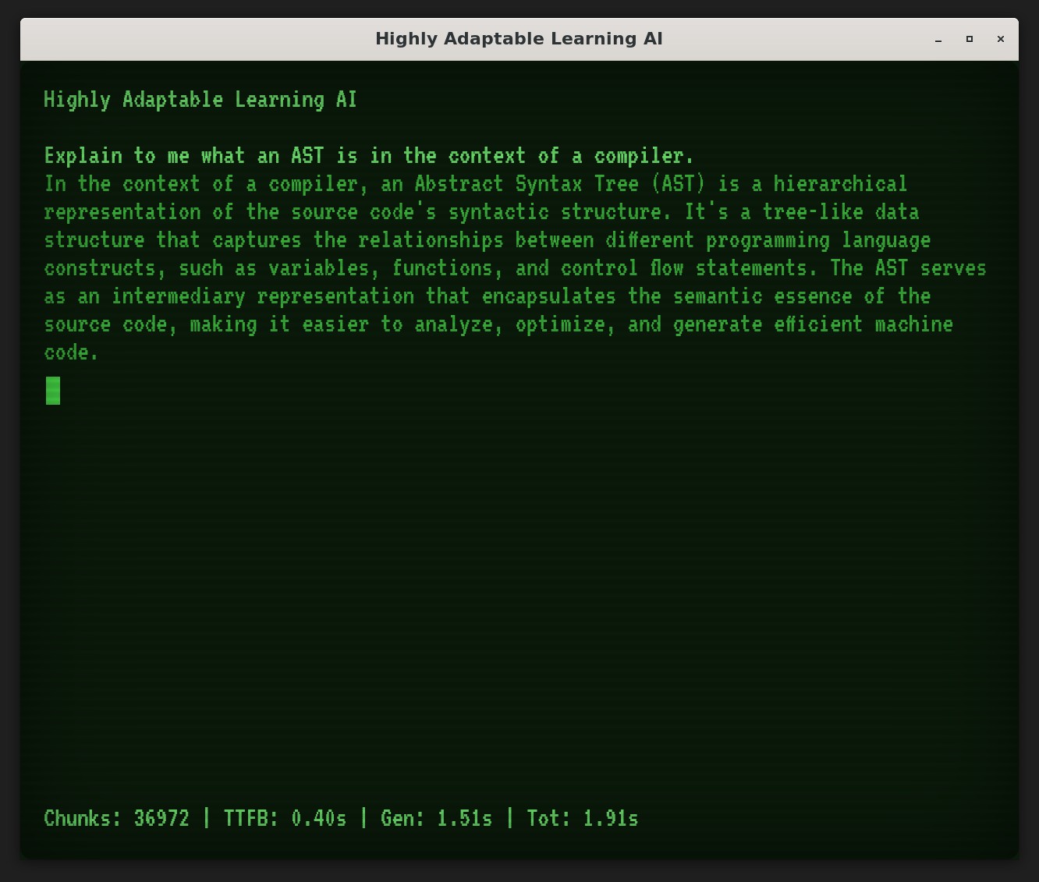
Task: Click the TTFB: 0.40s status indicator
Action: (285, 818)
